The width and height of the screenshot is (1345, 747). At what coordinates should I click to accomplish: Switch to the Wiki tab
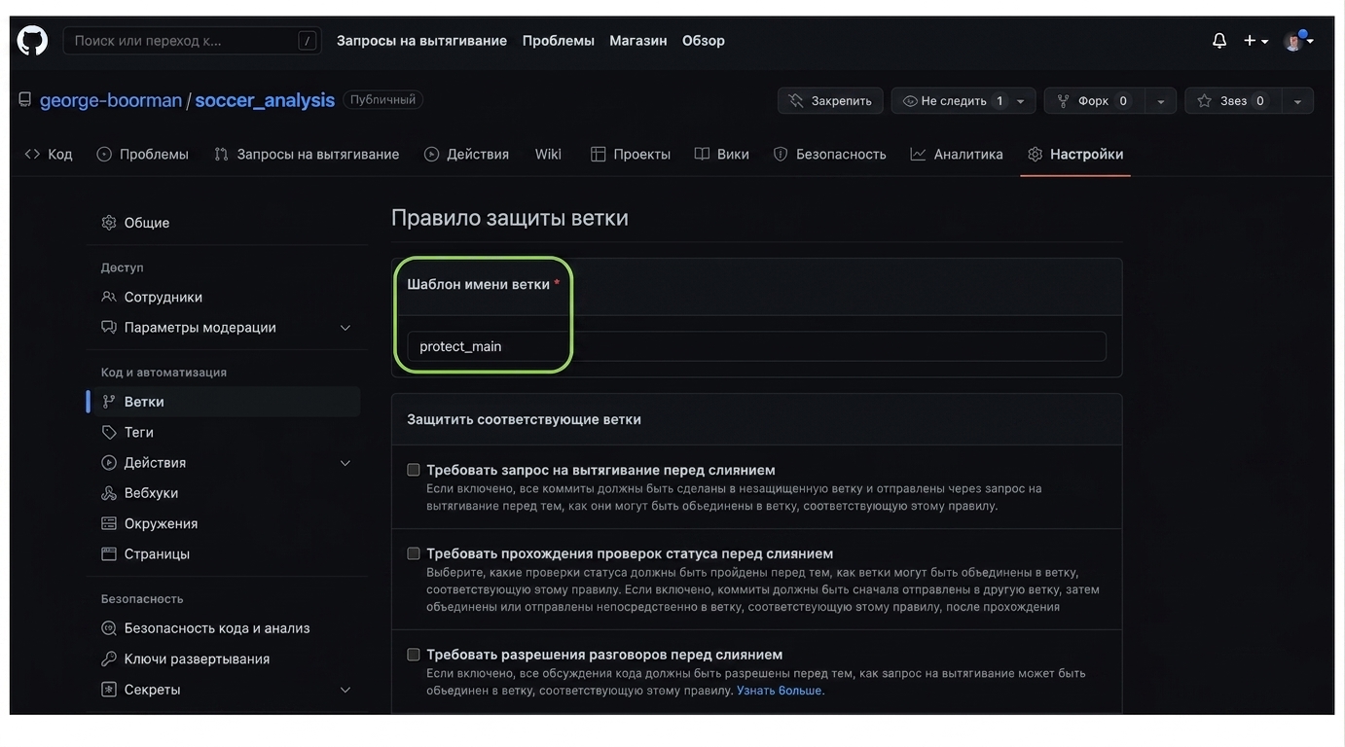[548, 154]
